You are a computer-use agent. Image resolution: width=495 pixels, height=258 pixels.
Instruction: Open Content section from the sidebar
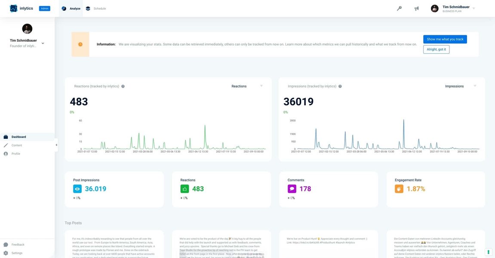click(x=5, y=144)
